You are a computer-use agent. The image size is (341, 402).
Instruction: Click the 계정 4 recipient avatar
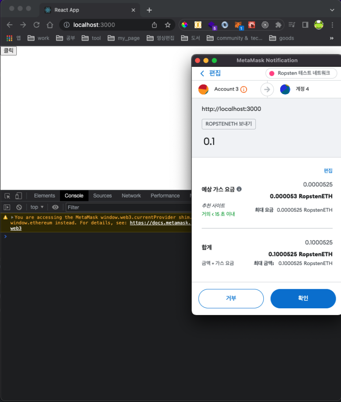tap(285, 89)
